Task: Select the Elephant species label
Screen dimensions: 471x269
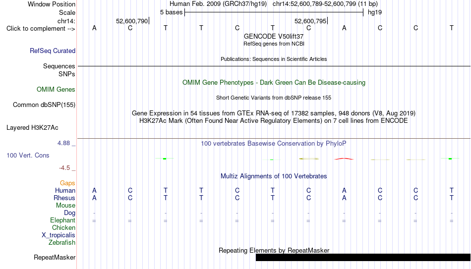Action: tap(62, 220)
